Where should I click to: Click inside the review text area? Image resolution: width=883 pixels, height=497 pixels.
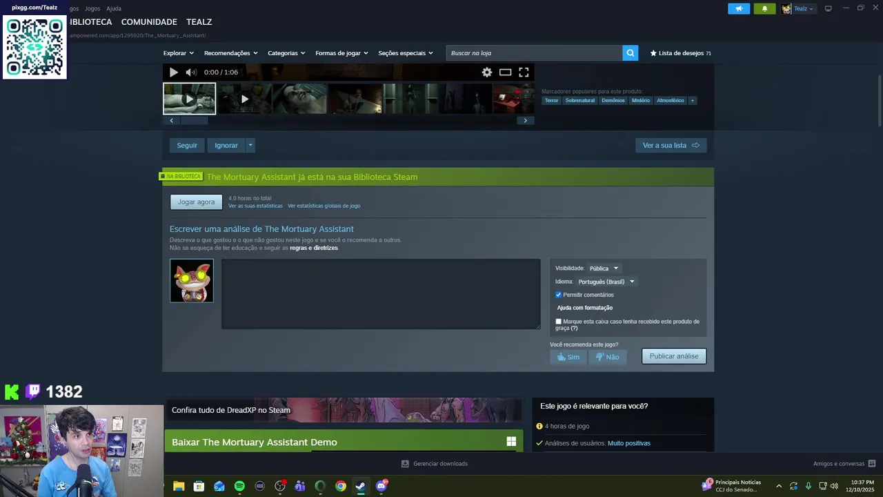click(381, 294)
